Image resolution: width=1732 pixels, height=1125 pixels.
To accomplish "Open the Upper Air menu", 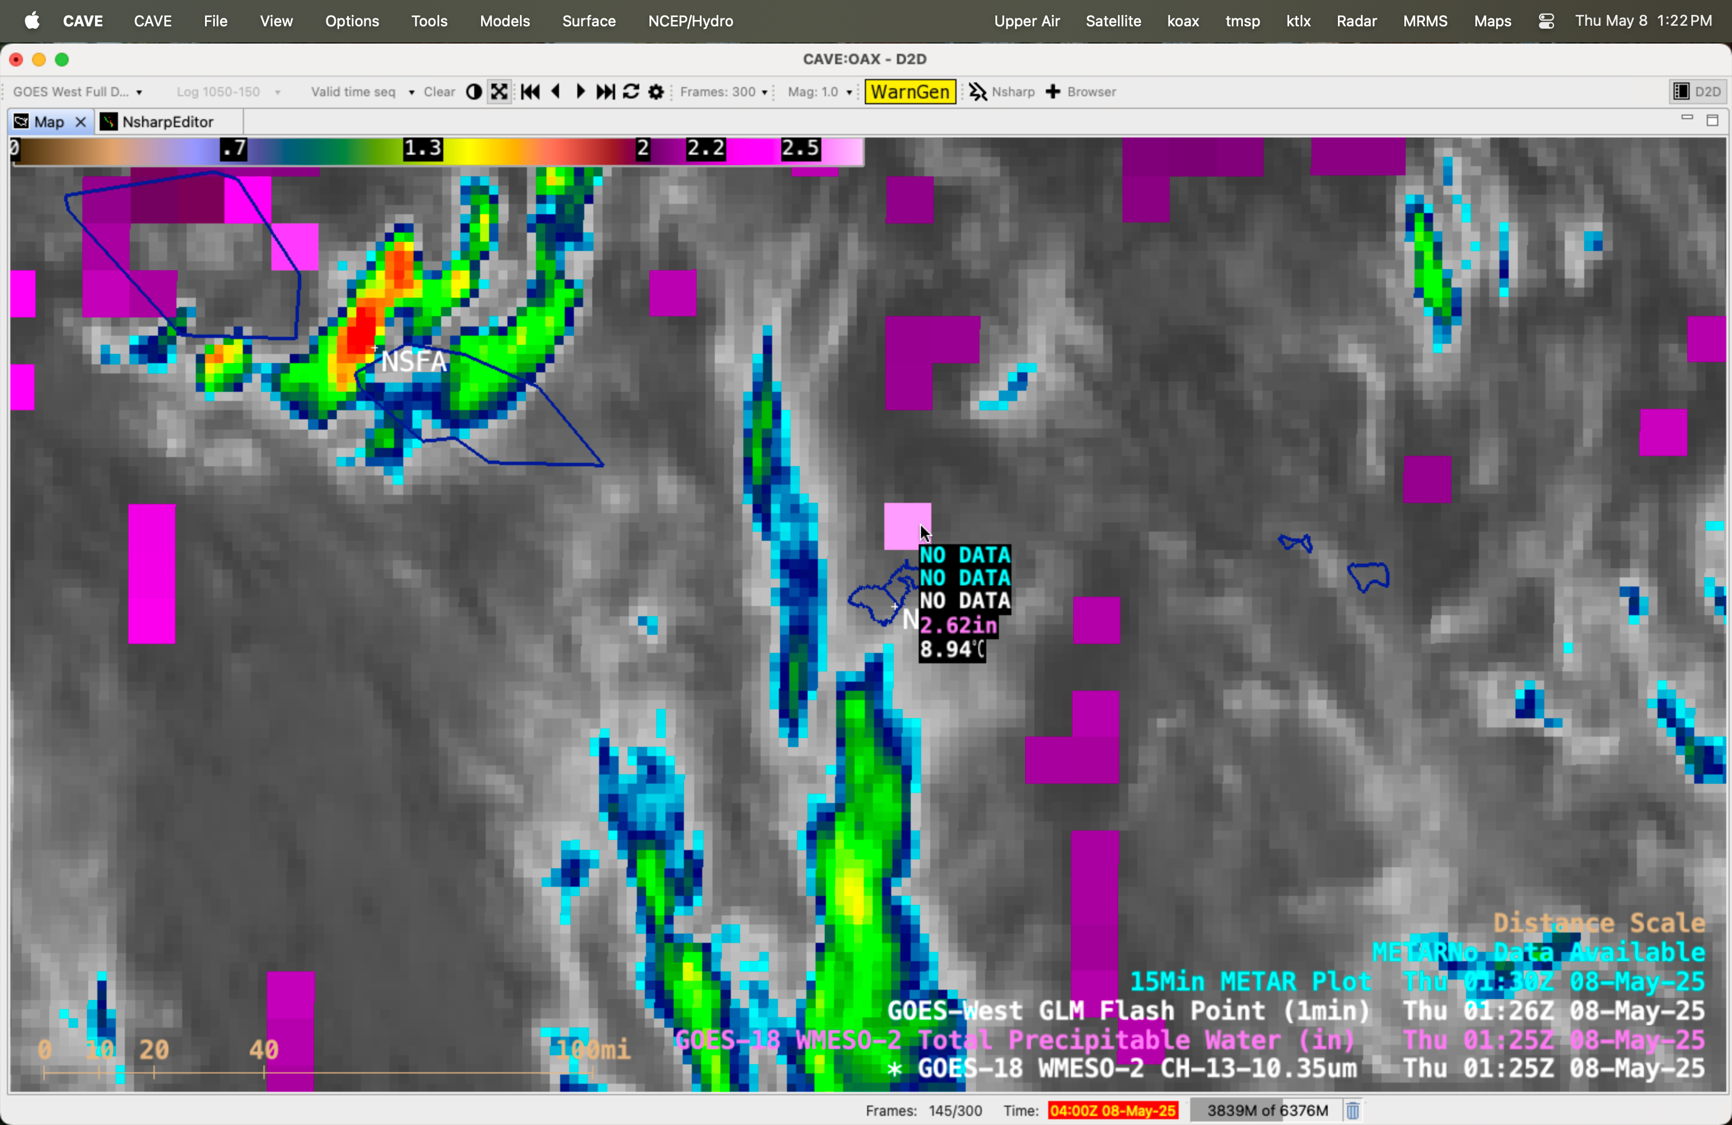I will click(x=1027, y=21).
